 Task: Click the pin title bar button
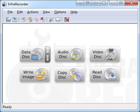click(96, 3)
